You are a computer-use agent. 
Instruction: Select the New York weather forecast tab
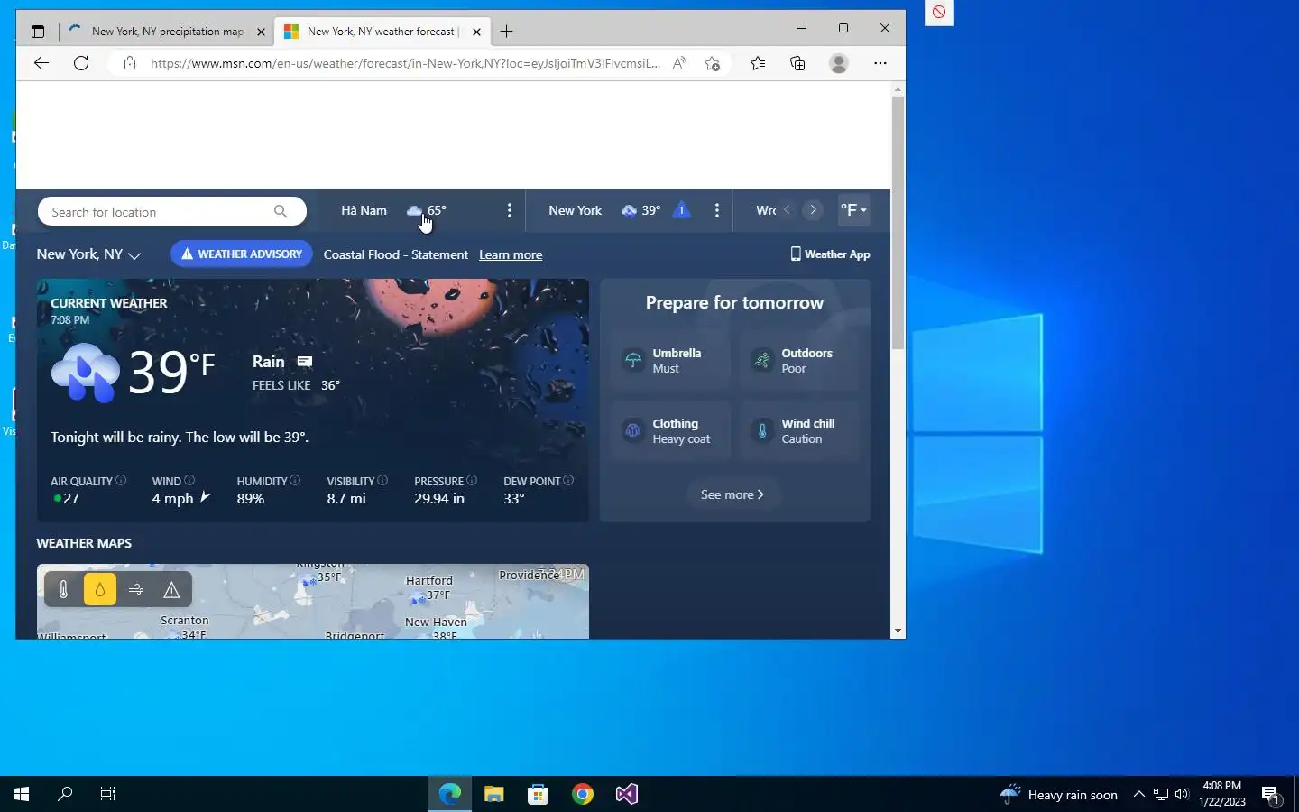point(382,32)
